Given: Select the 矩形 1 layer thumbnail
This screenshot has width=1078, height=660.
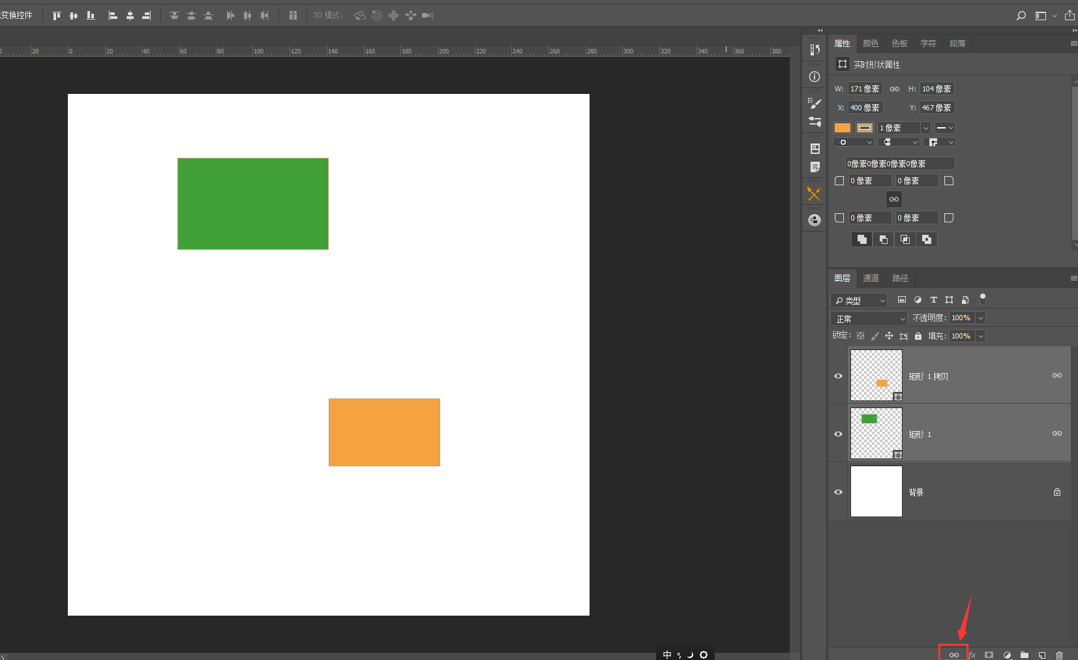Looking at the screenshot, I should (x=876, y=433).
